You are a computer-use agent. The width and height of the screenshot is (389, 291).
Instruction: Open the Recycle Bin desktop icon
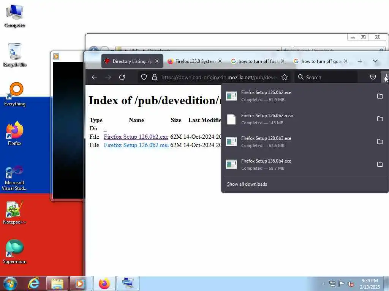[15, 55]
